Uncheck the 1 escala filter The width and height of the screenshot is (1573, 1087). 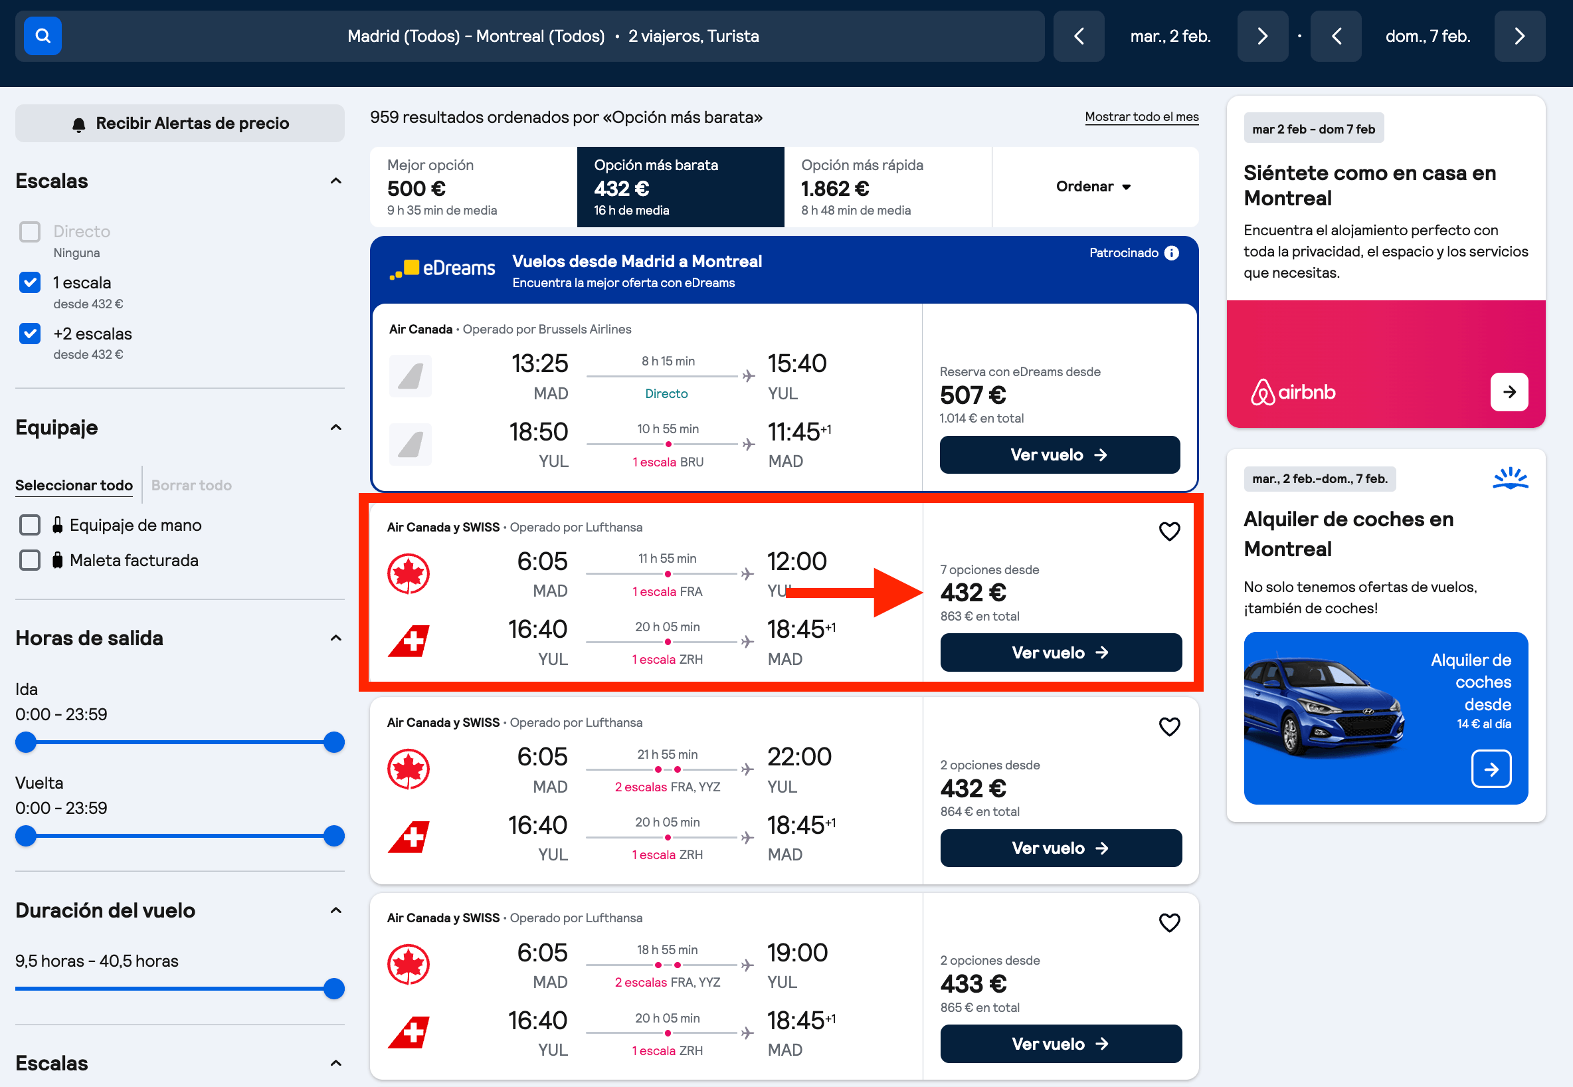[x=30, y=282]
